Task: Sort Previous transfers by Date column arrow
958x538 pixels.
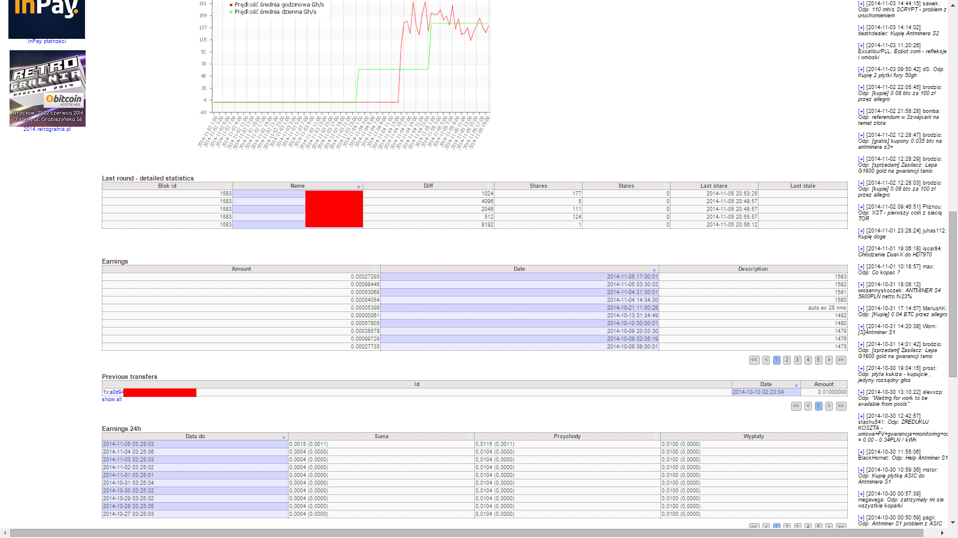Action: [796, 386]
